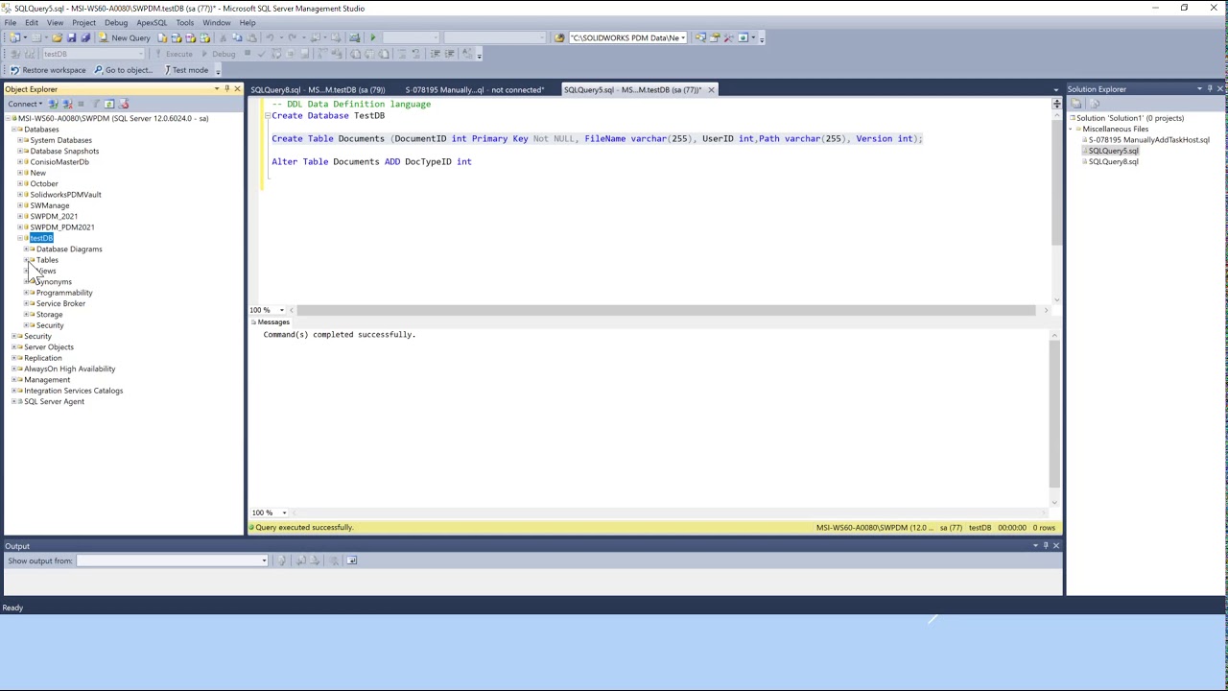Close the Output panel
The image size is (1228, 691).
(1056, 546)
